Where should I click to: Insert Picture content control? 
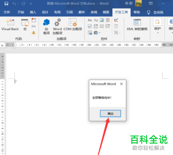pyautogui.click(x=102, y=20)
